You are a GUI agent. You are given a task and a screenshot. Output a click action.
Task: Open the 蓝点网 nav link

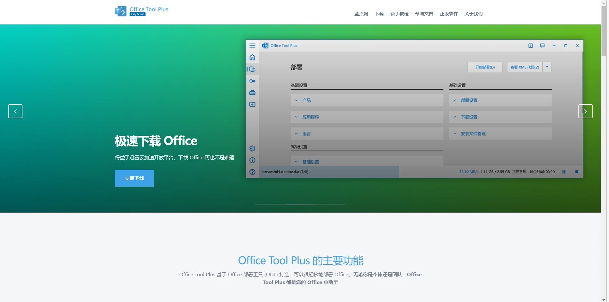(361, 14)
